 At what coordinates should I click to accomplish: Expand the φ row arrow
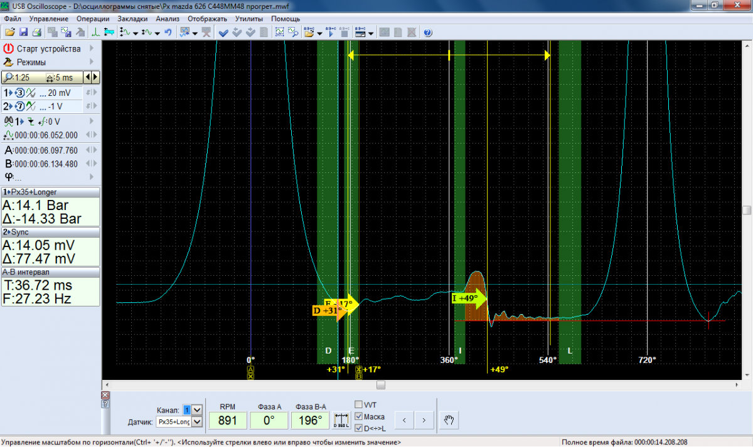click(x=92, y=177)
